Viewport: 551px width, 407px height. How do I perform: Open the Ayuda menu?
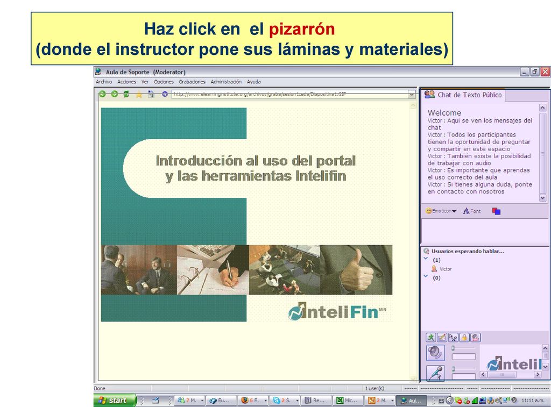coord(254,82)
